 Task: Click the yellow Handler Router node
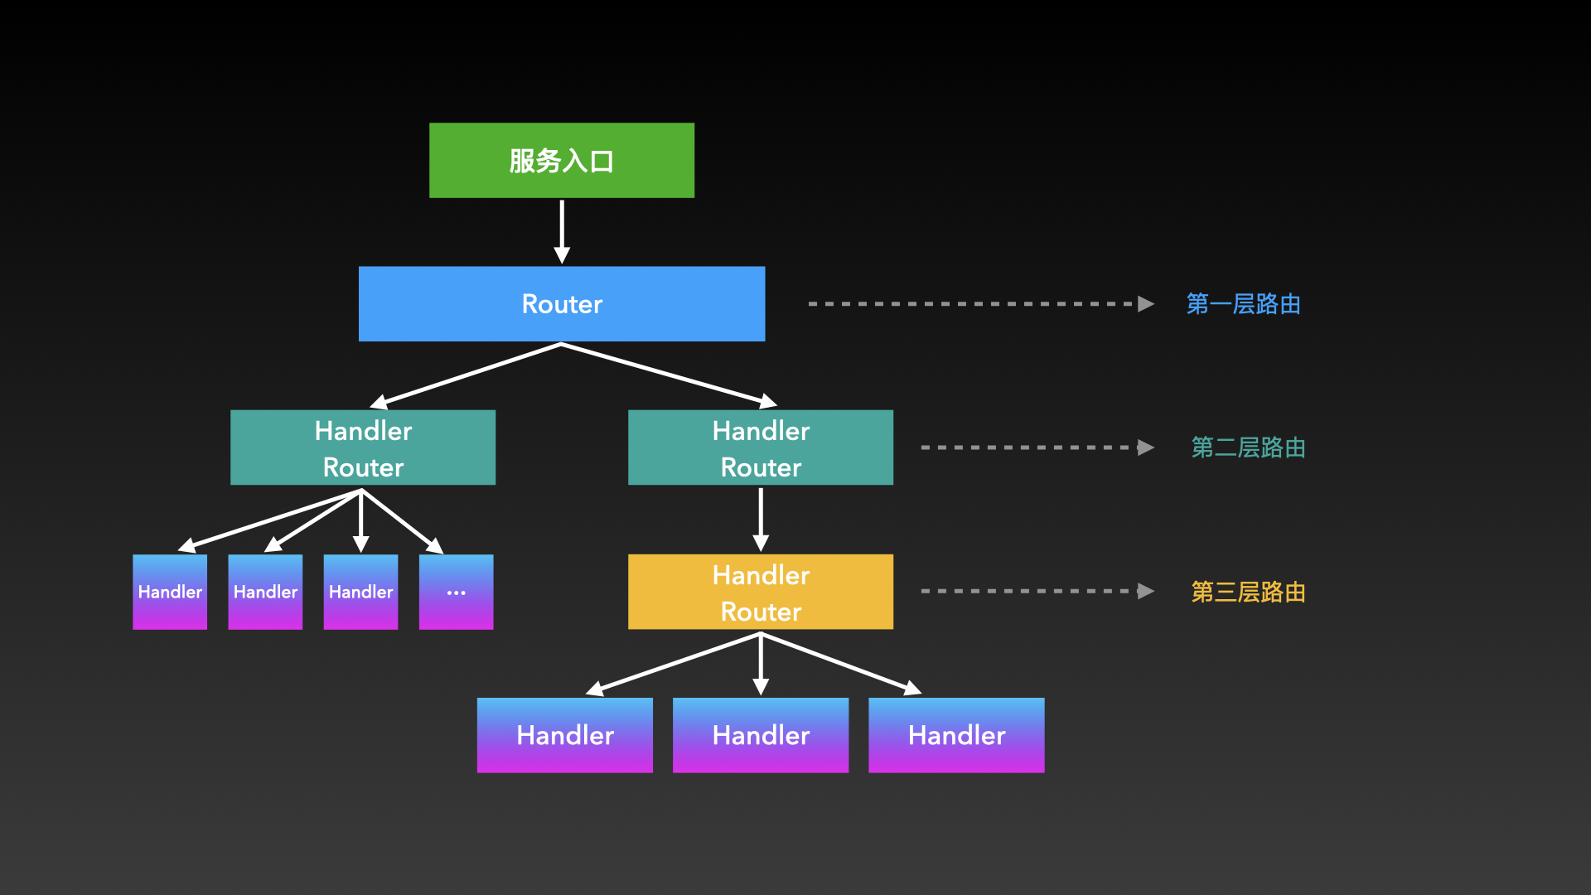(761, 591)
